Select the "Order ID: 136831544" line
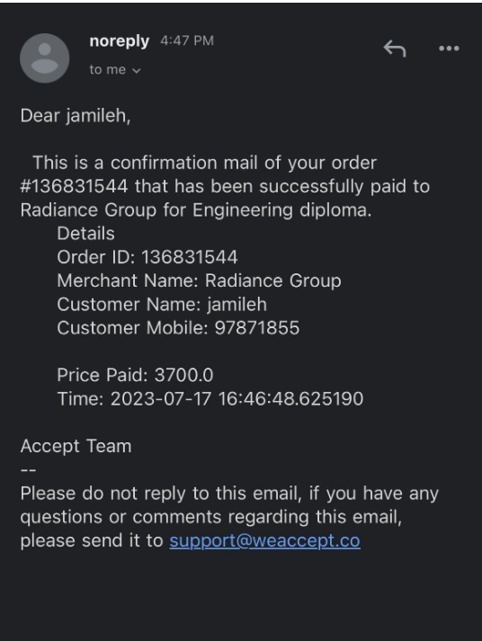The image size is (482, 641). 147,257
